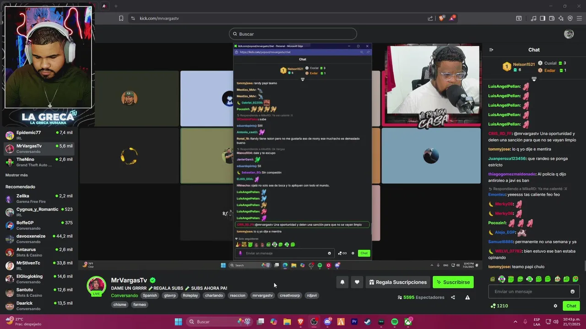Toggle notification bell for MrVargasTv
This screenshot has width=586, height=329.
342,282
